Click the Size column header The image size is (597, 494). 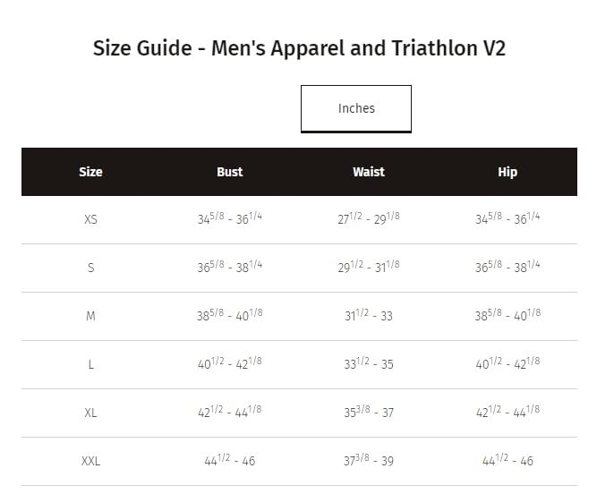[x=90, y=172]
